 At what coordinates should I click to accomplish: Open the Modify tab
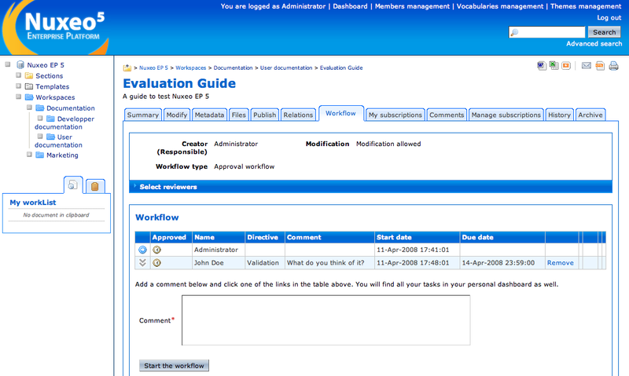coord(177,115)
